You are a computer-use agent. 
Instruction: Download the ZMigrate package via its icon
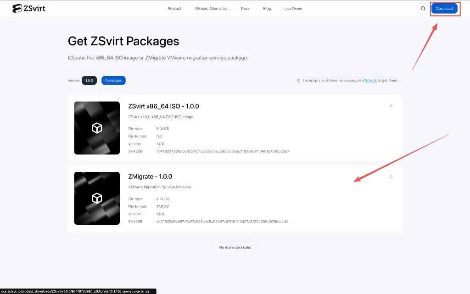click(391, 176)
